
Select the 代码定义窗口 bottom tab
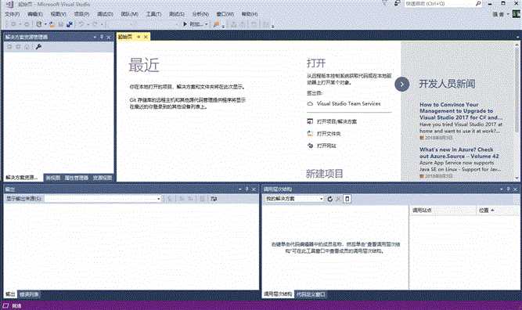click(x=311, y=294)
